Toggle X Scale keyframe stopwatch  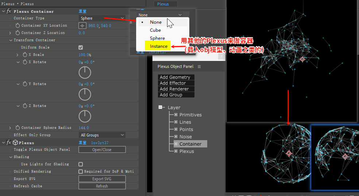click(x=25, y=55)
